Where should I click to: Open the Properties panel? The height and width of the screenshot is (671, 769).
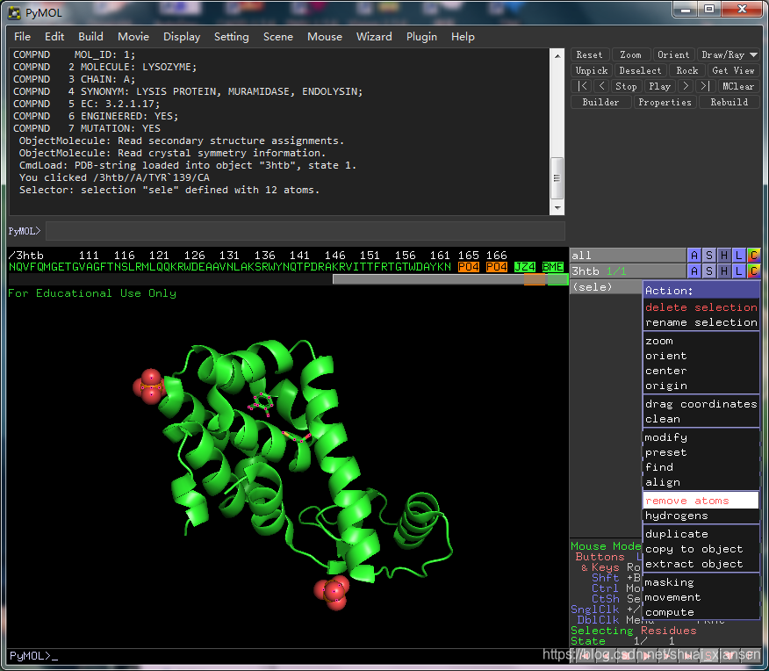665,102
